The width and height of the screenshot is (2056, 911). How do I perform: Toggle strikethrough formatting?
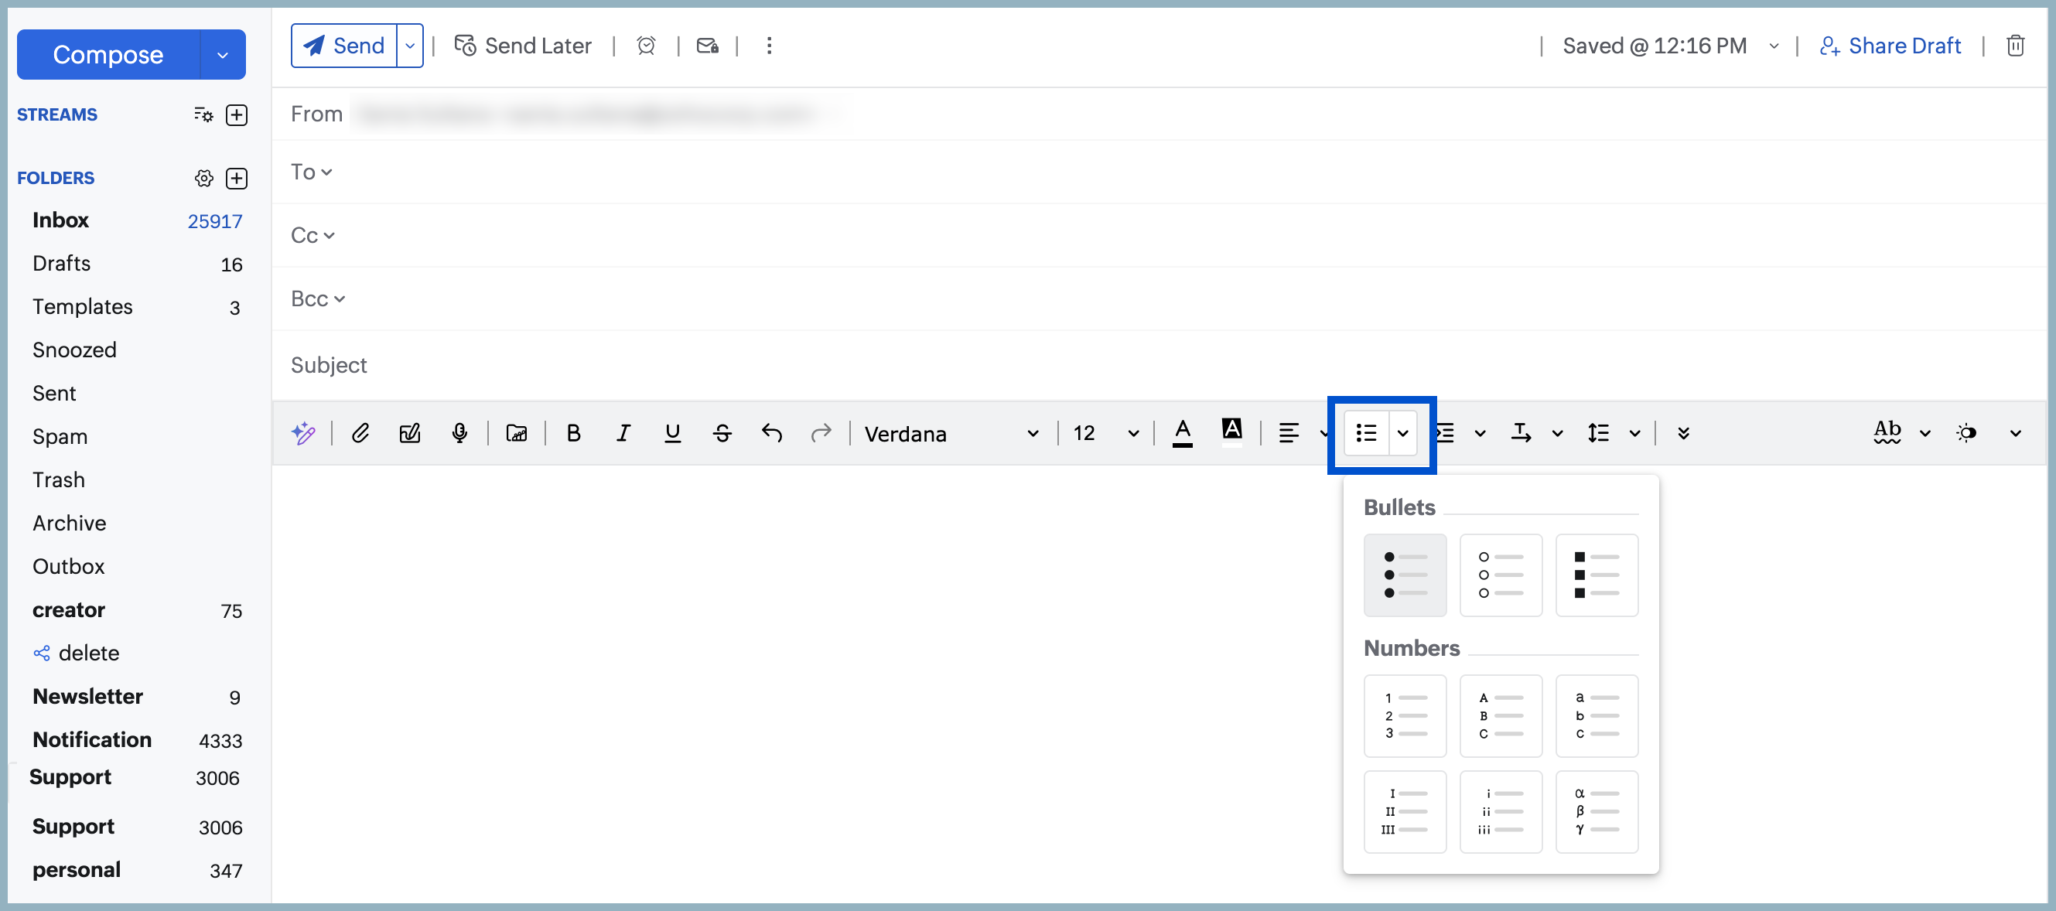pos(722,433)
